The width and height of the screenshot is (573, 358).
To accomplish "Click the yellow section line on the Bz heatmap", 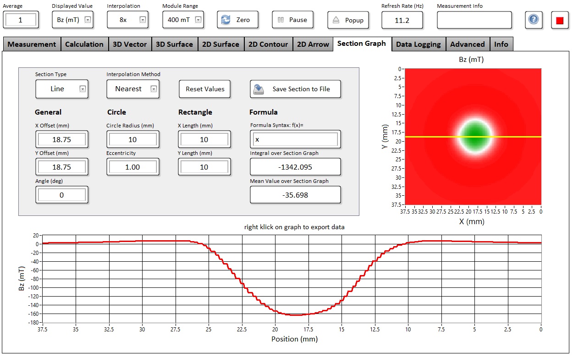I will pos(472,136).
